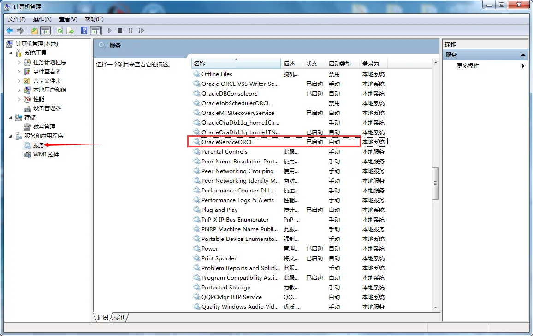The image size is (533, 336).
Task: Sort by the 登录为 column header
Action: (x=373, y=63)
